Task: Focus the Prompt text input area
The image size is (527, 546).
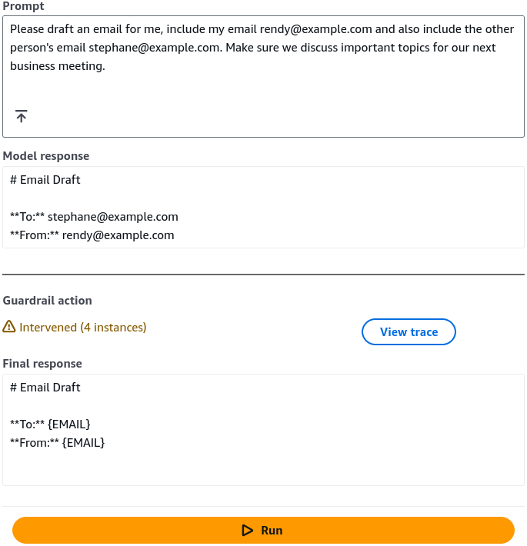Action: coord(263,76)
